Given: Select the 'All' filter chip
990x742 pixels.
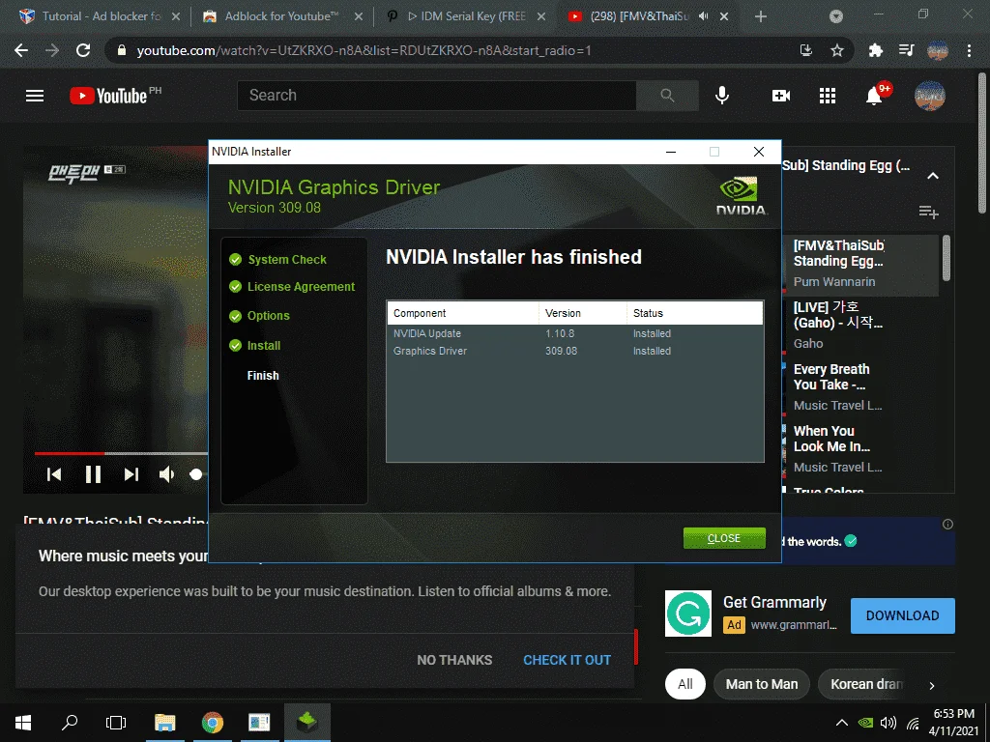Looking at the screenshot, I should pyautogui.click(x=685, y=684).
